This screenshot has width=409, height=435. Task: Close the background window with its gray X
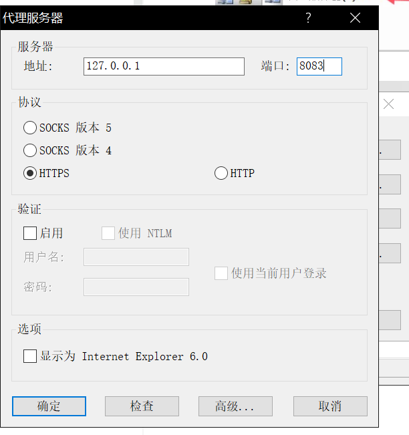click(x=388, y=104)
